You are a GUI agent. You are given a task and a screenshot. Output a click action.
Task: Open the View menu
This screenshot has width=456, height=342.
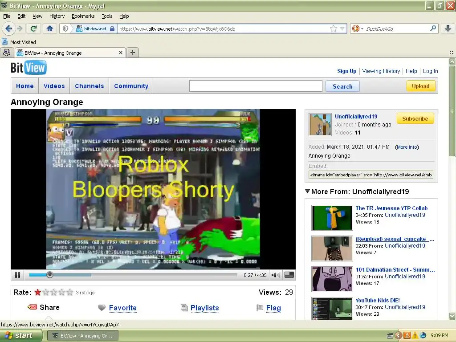(x=37, y=16)
